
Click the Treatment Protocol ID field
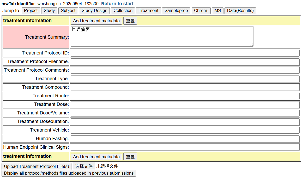[x=185, y=53]
